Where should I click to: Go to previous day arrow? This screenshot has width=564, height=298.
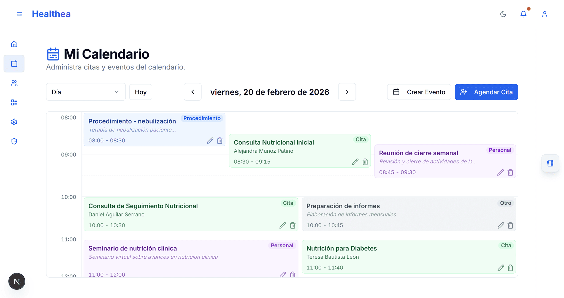point(192,92)
